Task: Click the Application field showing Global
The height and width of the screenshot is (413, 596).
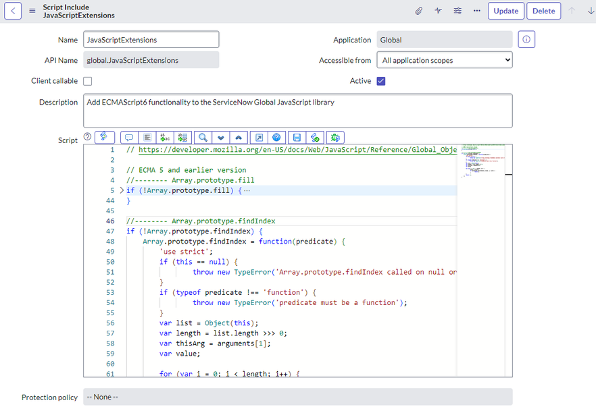Action: [445, 39]
